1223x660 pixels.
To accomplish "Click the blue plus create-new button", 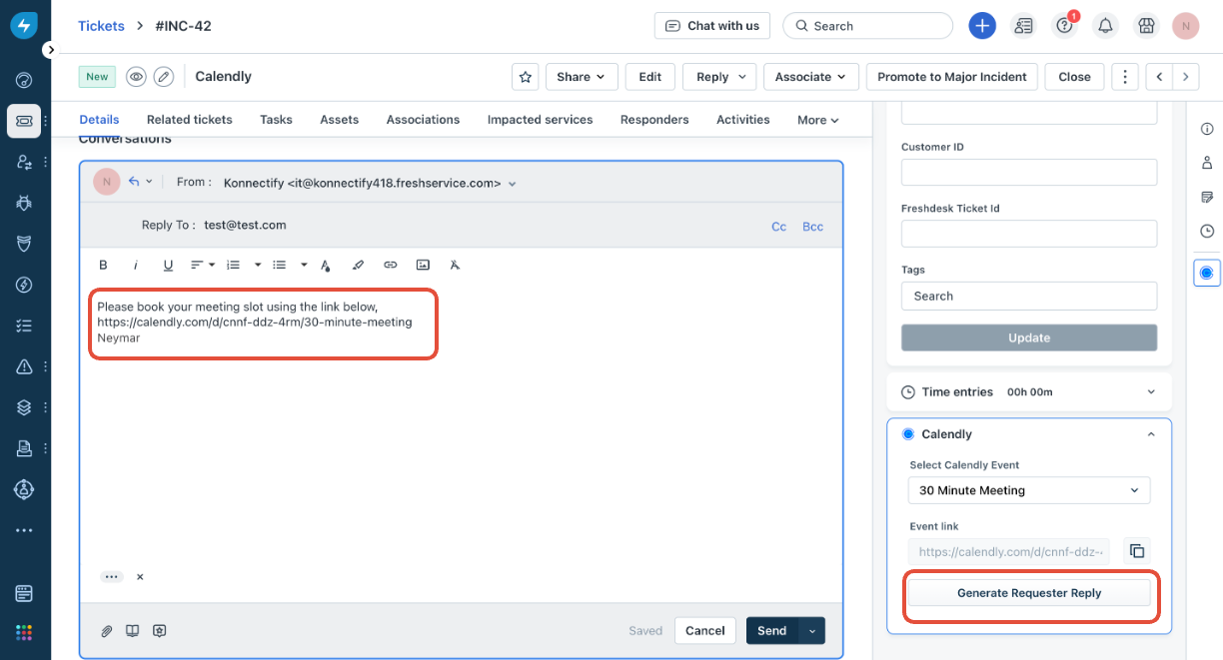I will pyautogui.click(x=982, y=26).
